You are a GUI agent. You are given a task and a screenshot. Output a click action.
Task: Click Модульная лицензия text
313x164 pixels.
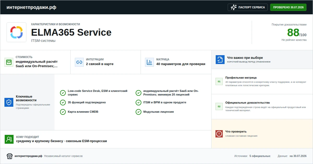point(159,112)
